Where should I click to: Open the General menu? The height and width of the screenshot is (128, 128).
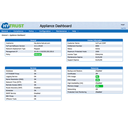[x=5, y=31]
